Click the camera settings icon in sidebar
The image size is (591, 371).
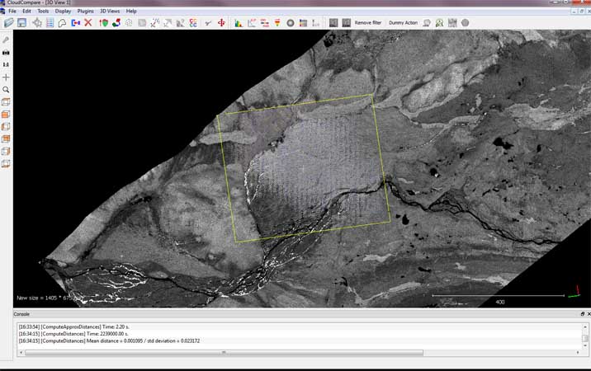pyautogui.click(x=6, y=52)
